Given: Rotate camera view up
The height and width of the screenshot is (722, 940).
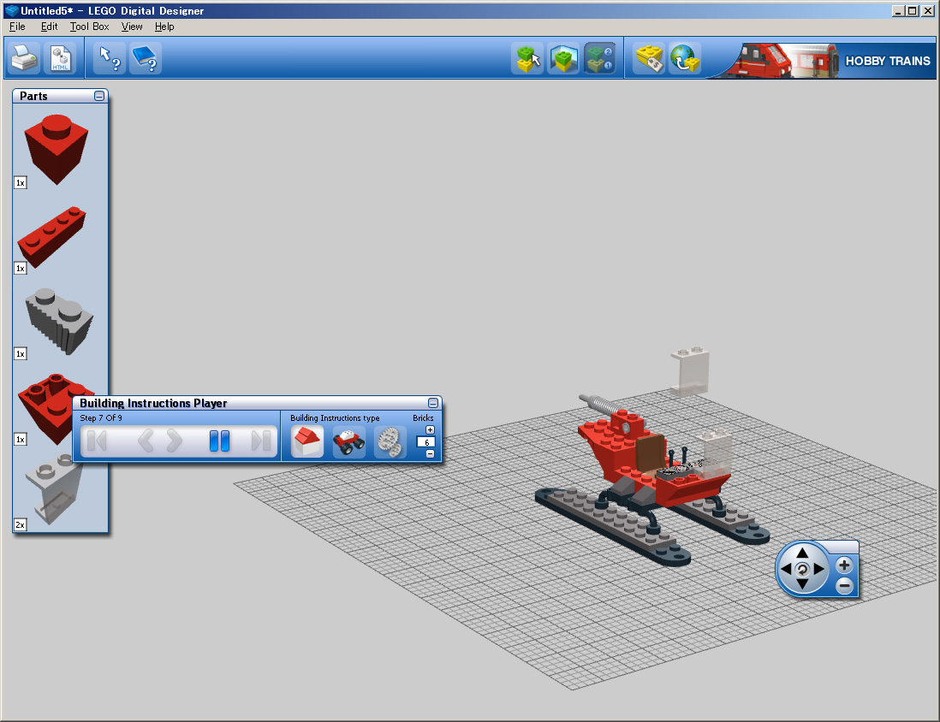Looking at the screenshot, I should pyautogui.click(x=802, y=553).
